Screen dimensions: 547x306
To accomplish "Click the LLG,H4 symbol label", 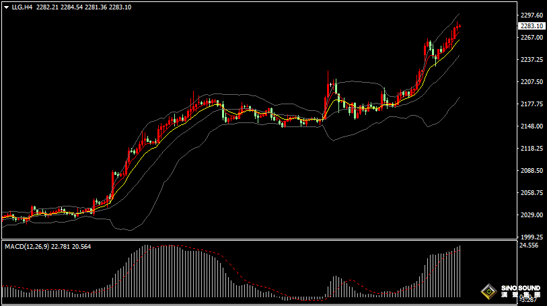I will (x=23, y=7).
